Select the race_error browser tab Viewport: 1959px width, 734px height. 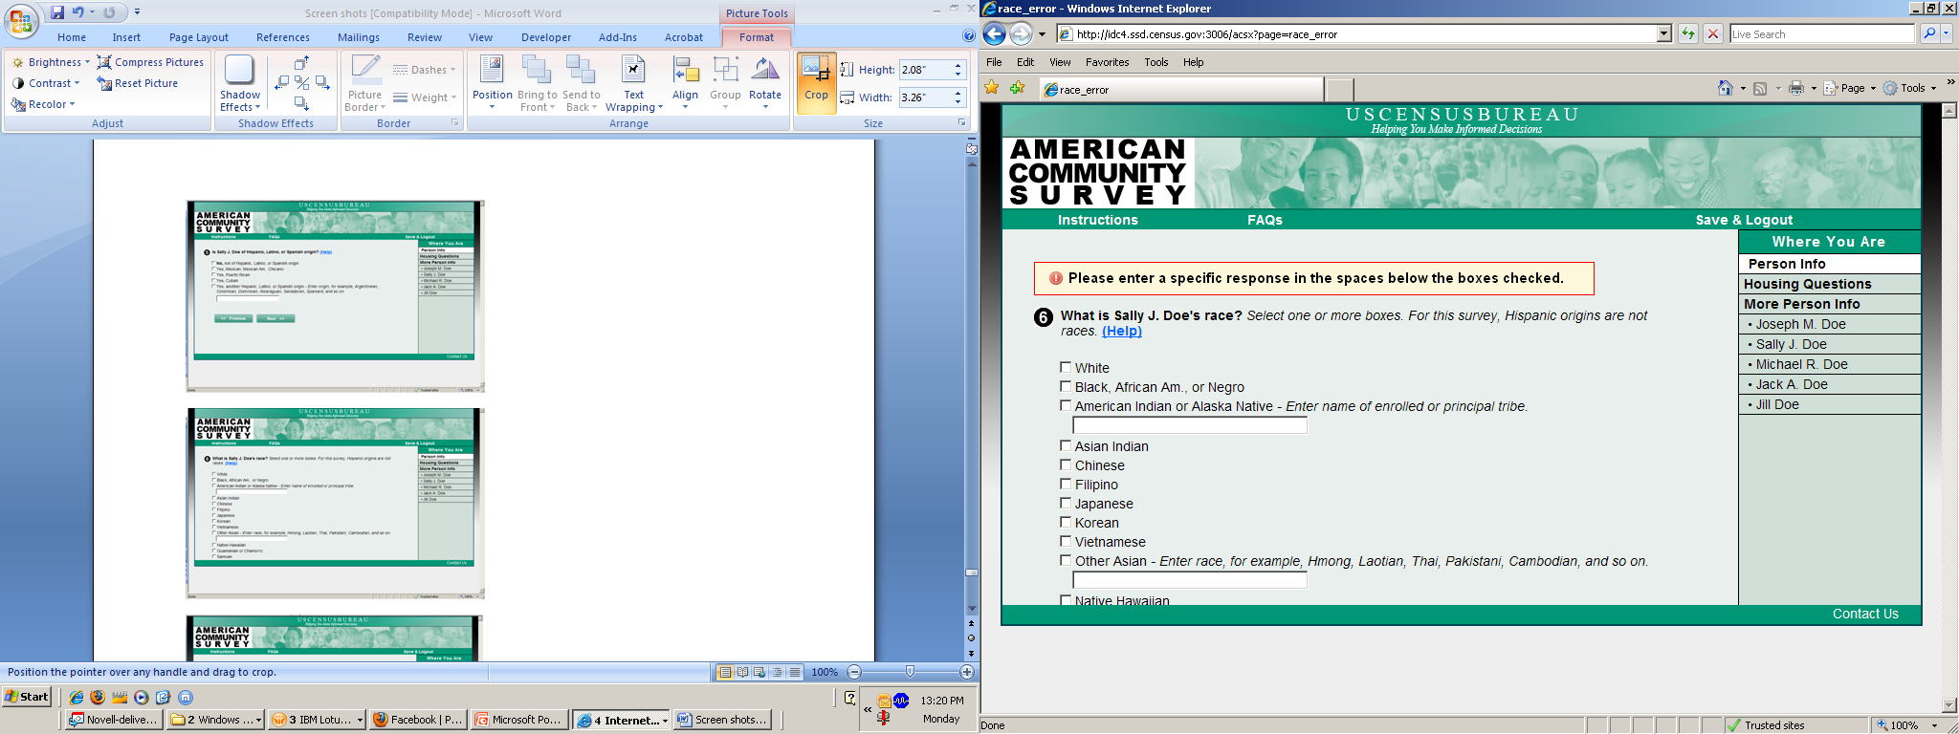(1180, 90)
